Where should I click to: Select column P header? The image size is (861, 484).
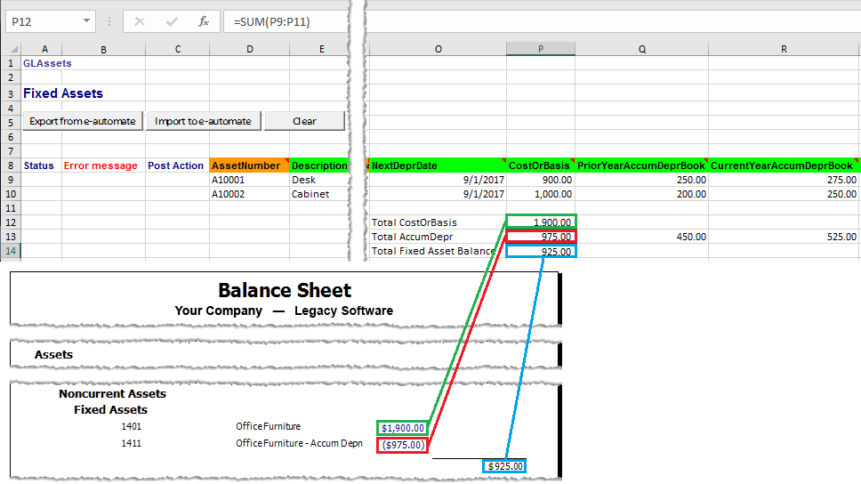point(541,49)
